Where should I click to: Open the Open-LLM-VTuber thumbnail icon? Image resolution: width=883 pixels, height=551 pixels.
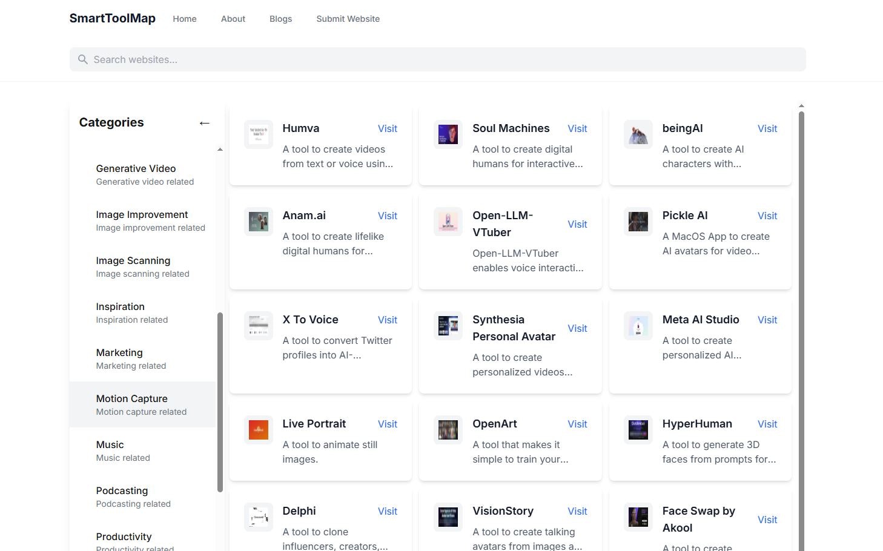(x=448, y=222)
